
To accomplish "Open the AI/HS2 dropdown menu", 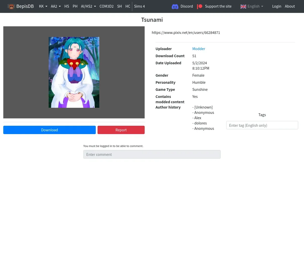I will pos(88,6).
